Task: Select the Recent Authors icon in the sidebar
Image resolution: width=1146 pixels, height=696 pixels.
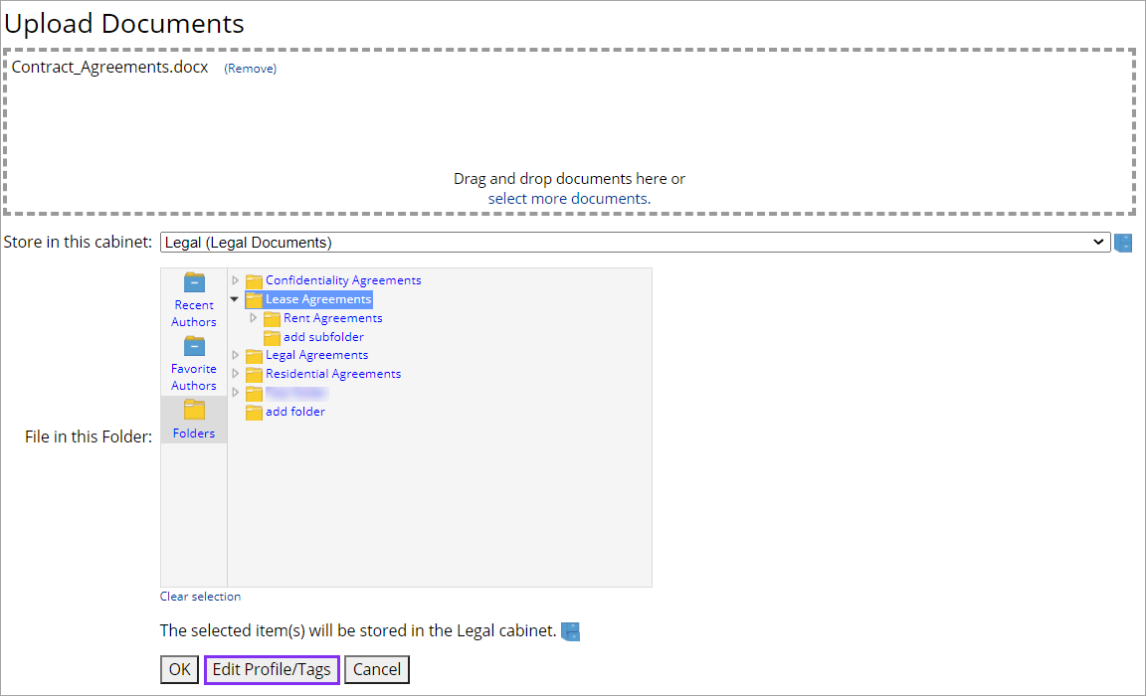Action: pyautogui.click(x=194, y=283)
